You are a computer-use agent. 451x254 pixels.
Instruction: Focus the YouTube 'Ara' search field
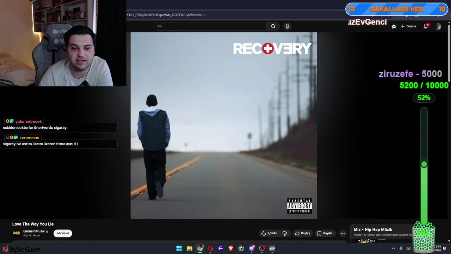pos(210,26)
